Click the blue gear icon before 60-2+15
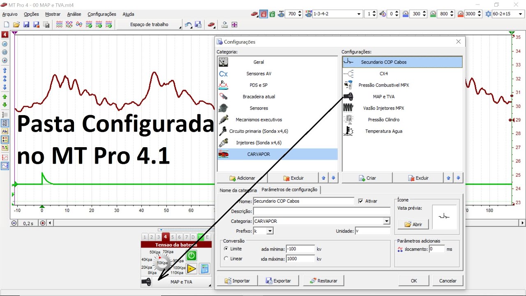The width and height of the screenshot is (526, 296). coord(488,14)
